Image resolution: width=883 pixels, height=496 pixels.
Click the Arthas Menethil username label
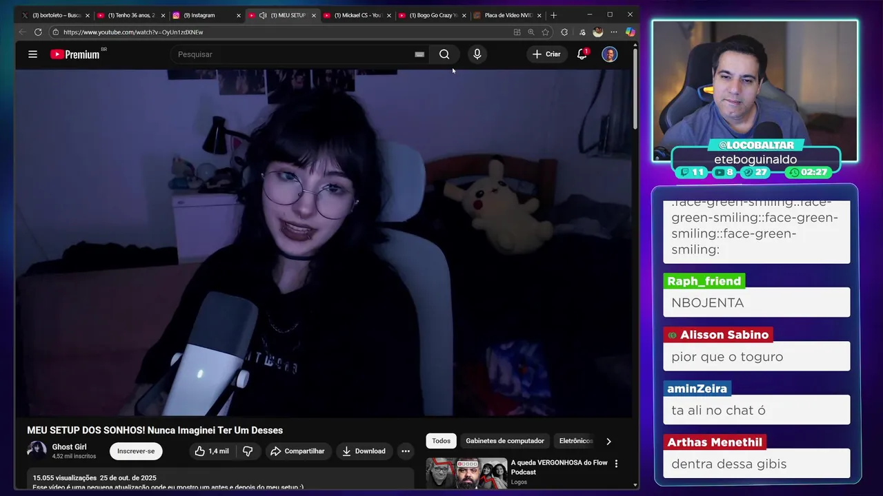(715, 442)
